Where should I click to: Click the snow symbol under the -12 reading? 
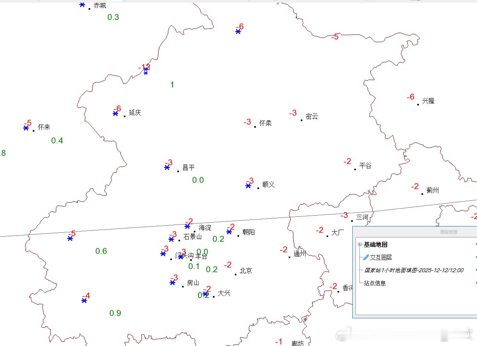point(146,71)
